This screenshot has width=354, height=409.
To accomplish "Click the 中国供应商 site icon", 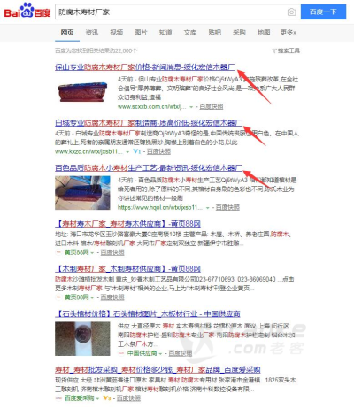I will 121,353.
